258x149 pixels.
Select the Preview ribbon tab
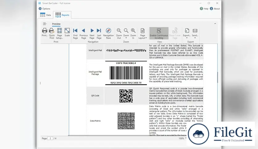pyautogui.click(x=56, y=24)
